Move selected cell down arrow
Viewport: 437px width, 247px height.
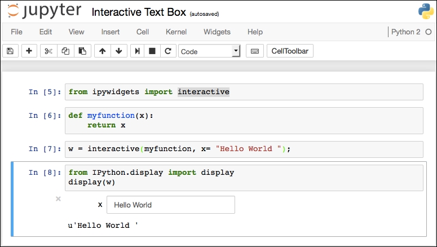click(119, 51)
